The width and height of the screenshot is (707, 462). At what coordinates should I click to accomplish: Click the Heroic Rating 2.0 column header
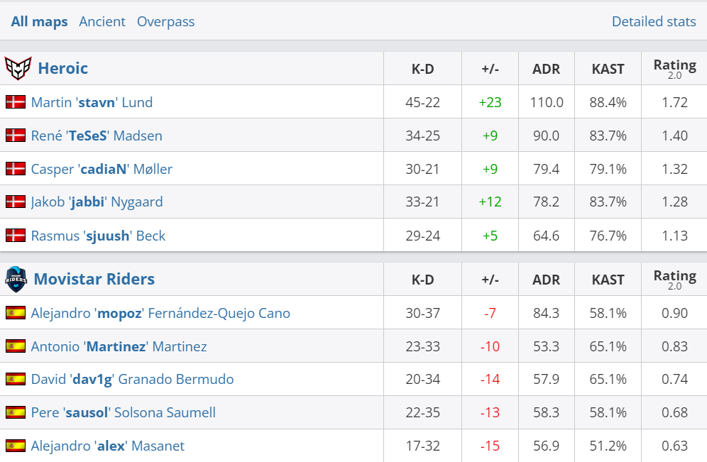pyautogui.click(x=674, y=68)
